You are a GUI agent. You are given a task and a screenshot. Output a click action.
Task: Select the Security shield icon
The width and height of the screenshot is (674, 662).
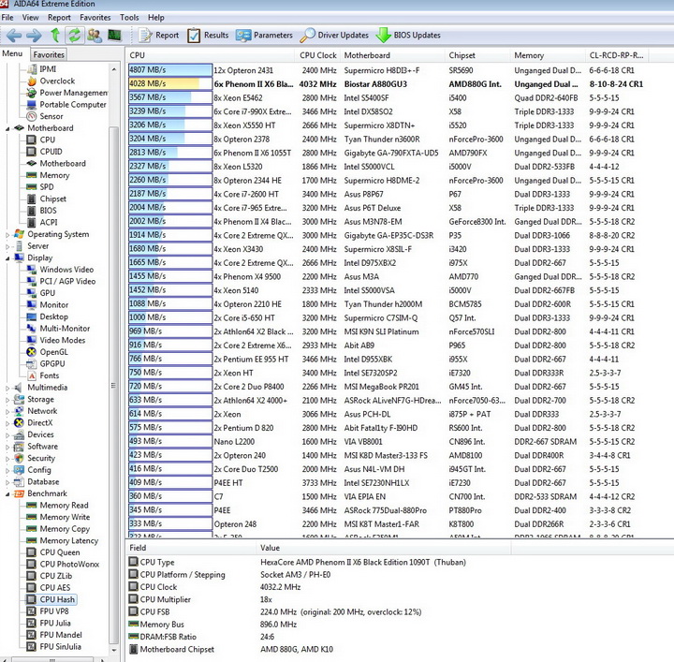point(19,458)
